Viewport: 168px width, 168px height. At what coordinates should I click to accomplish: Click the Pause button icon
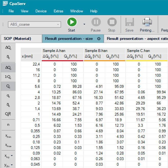click(x=96, y=22)
